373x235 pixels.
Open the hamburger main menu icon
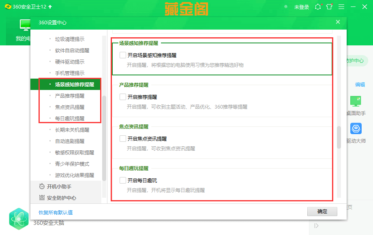[x=341, y=7]
